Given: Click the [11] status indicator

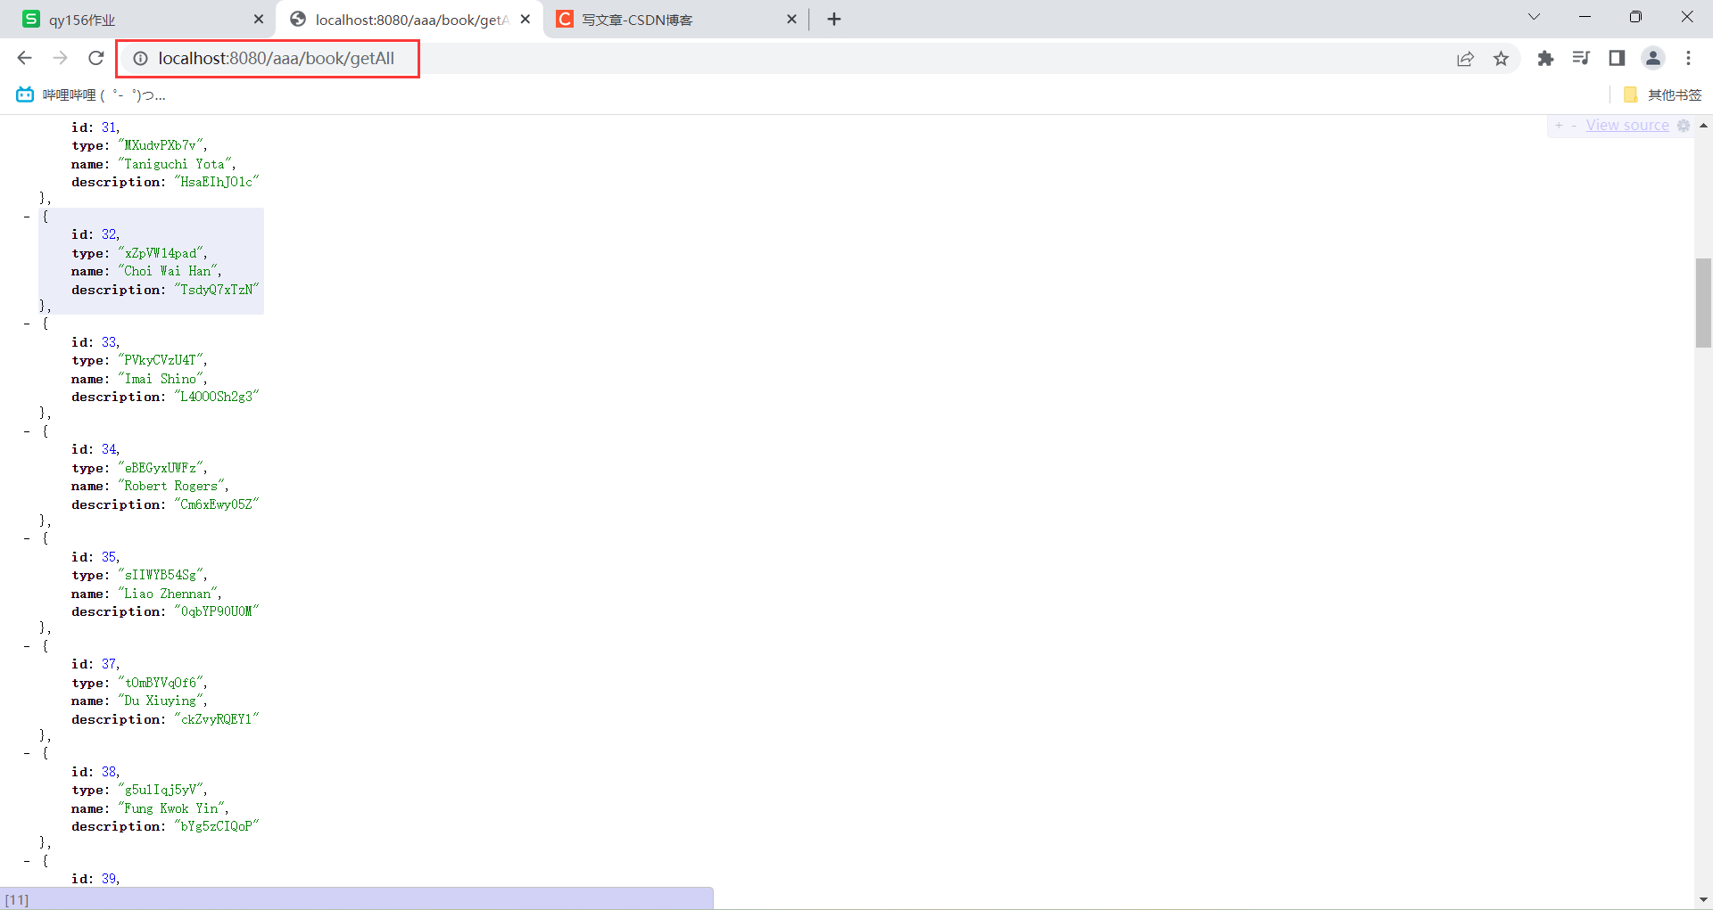Looking at the screenshot, I should point(17,899).
